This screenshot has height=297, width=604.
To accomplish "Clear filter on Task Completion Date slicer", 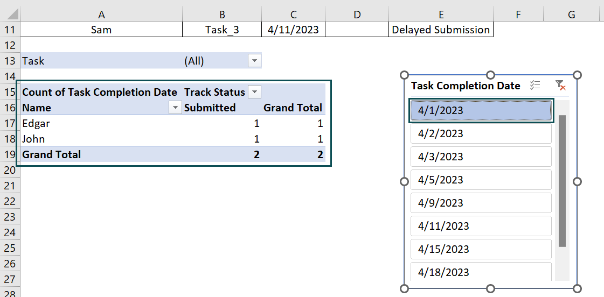I will tap(560, 86).
